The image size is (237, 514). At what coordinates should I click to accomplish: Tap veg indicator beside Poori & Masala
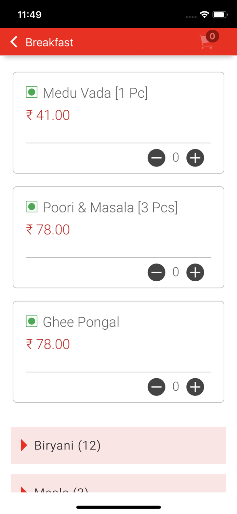tap(32, 207)
